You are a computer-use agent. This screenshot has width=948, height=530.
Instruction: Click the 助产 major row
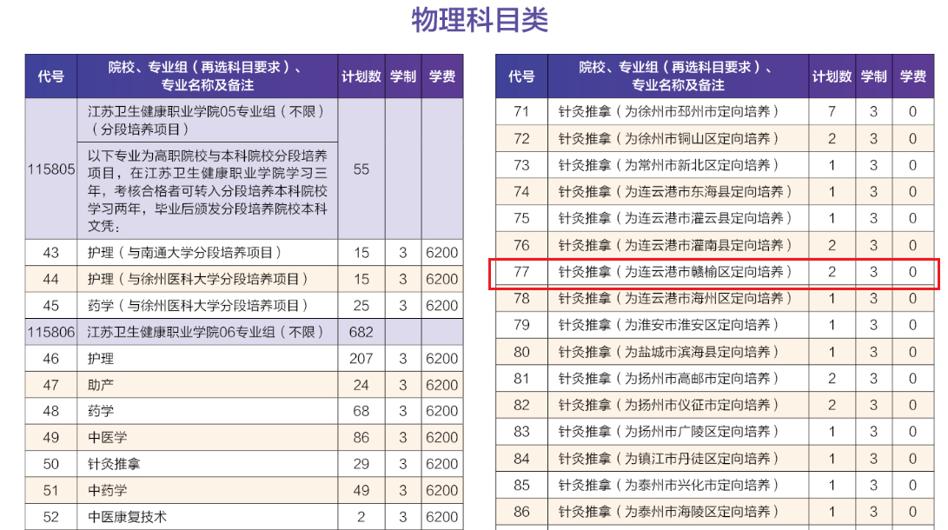pos(101,385)
